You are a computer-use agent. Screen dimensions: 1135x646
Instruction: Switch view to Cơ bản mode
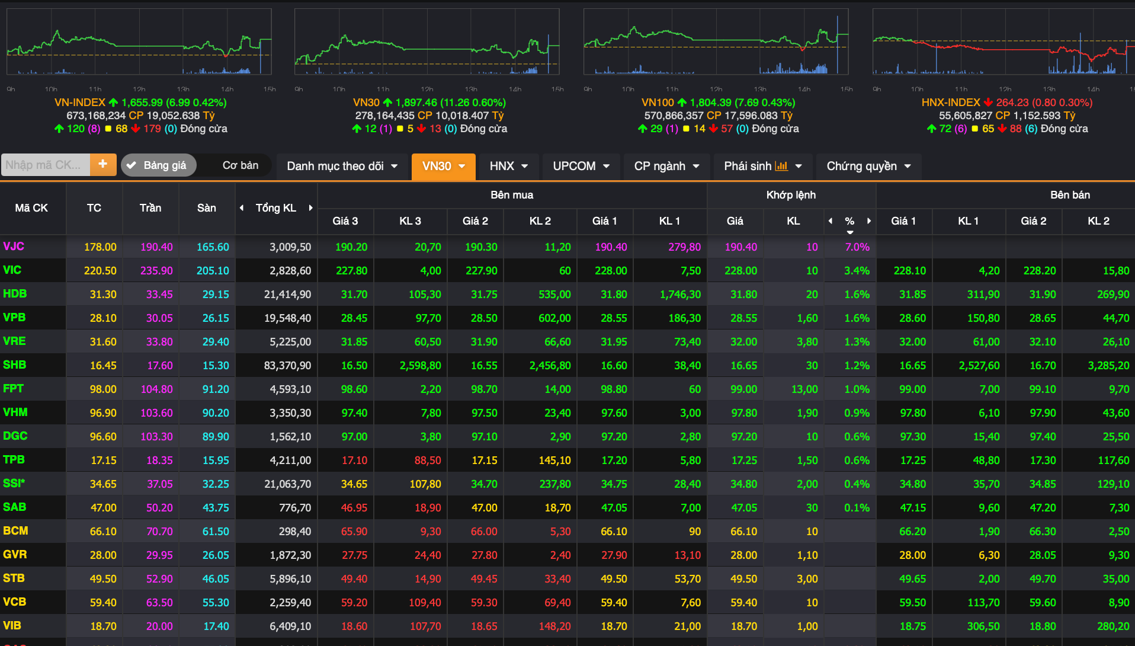pos(240,165)
